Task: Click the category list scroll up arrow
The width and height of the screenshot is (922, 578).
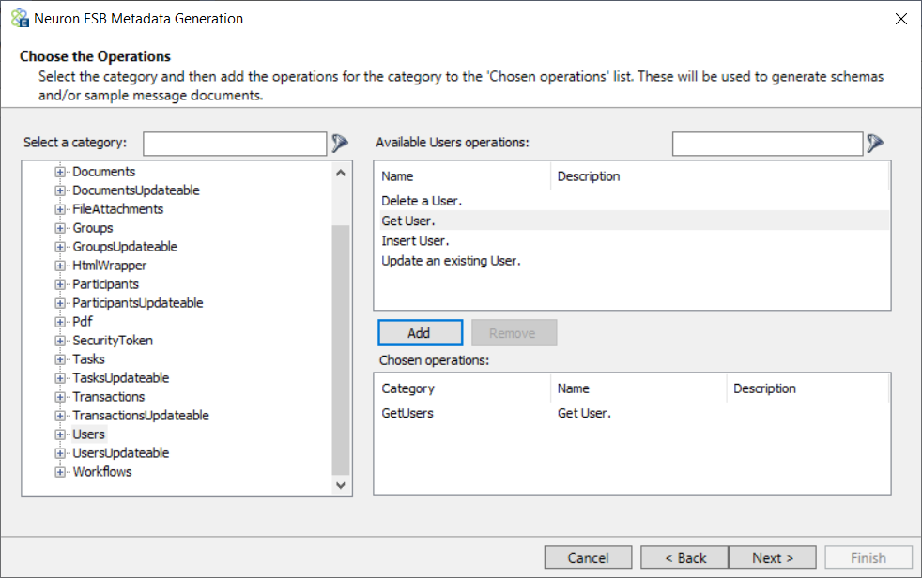Action: [x=341, y=174]
